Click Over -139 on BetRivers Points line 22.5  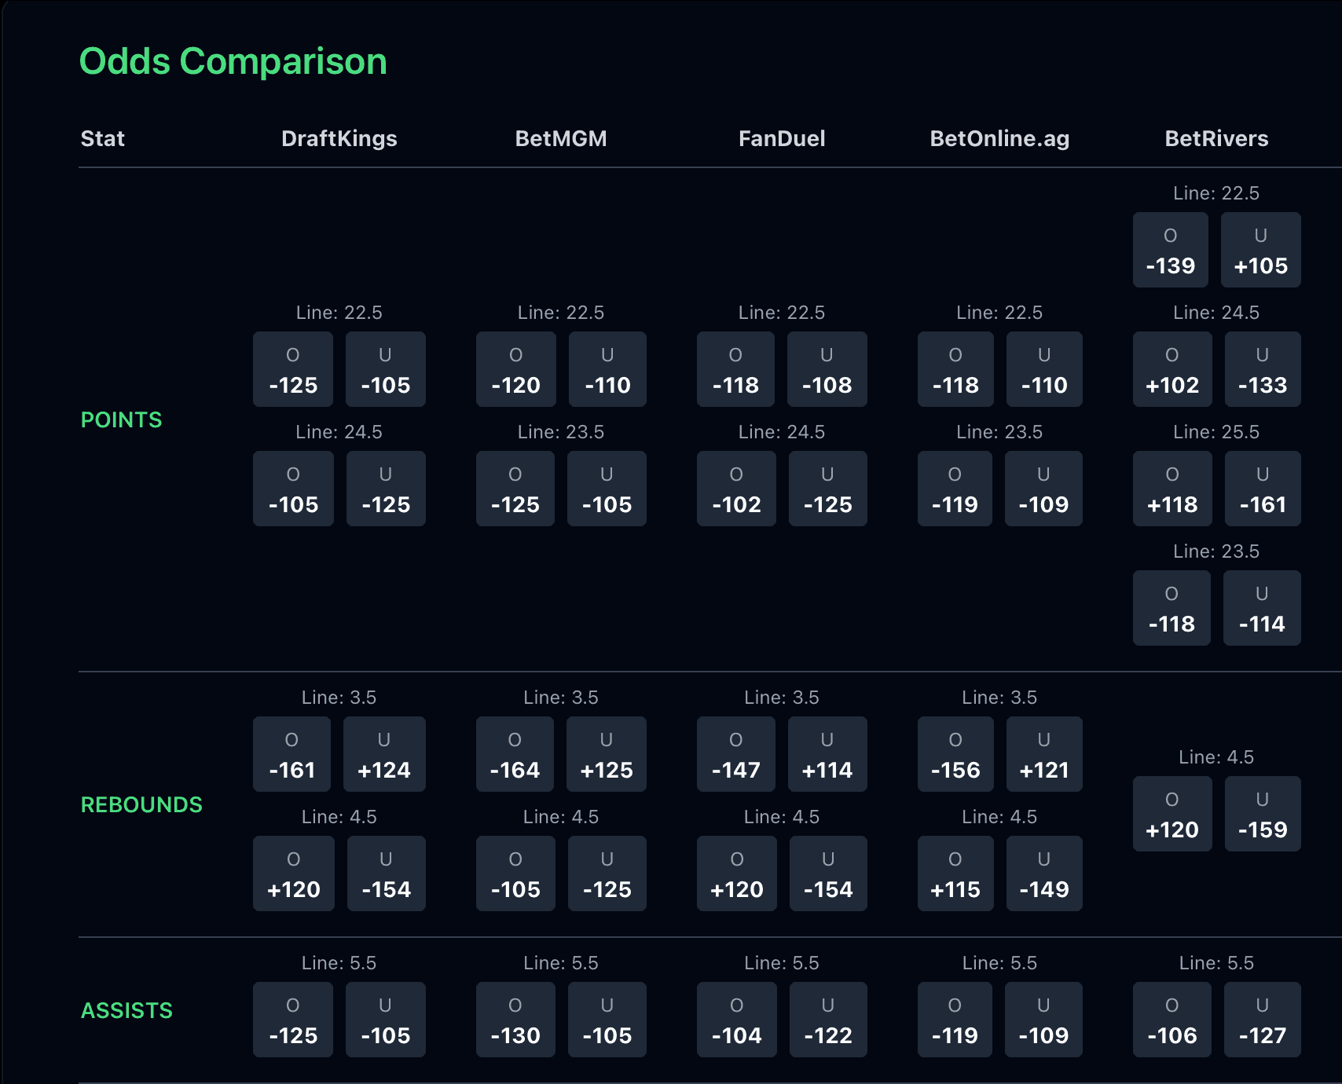pyautogui.click(x=1171, y=250)
